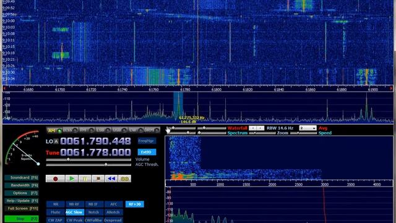This screenshot has height=223, width=396.
Task: Toggle CWFullBw option
Action: tap(94, 221)
